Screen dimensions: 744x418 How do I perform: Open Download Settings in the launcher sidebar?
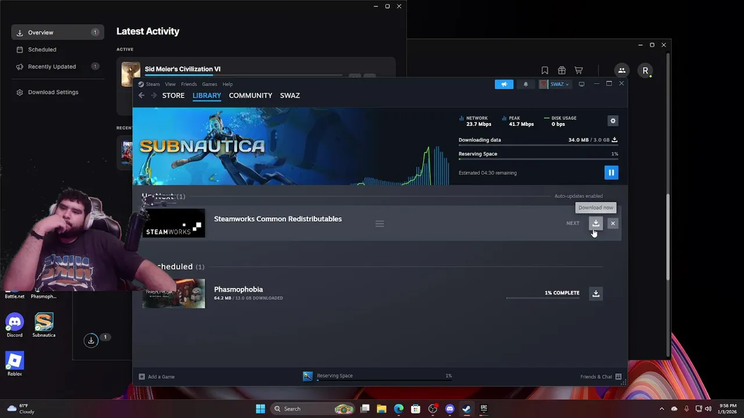[58, 92]
